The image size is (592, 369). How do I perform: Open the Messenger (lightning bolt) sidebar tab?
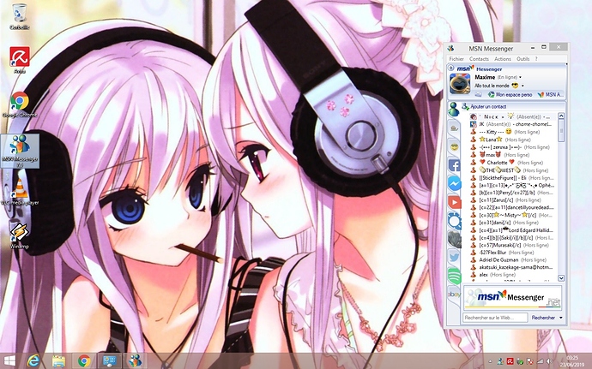[x=454, y=183]
